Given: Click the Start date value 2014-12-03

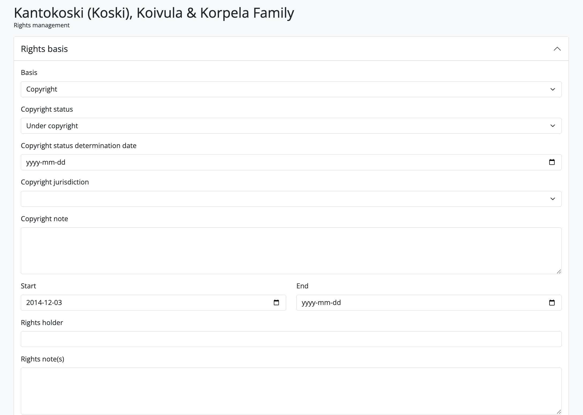Looking at the screenshot, I should [x=44, y=303].
